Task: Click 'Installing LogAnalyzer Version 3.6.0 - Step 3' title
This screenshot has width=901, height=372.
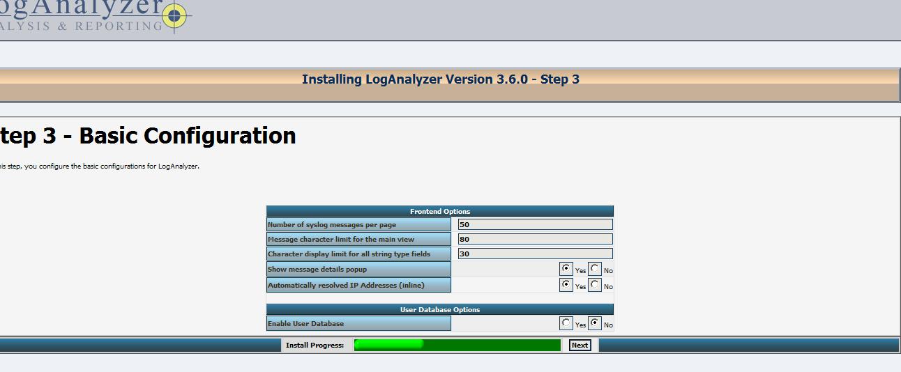Action: click(x=441, y=79)
